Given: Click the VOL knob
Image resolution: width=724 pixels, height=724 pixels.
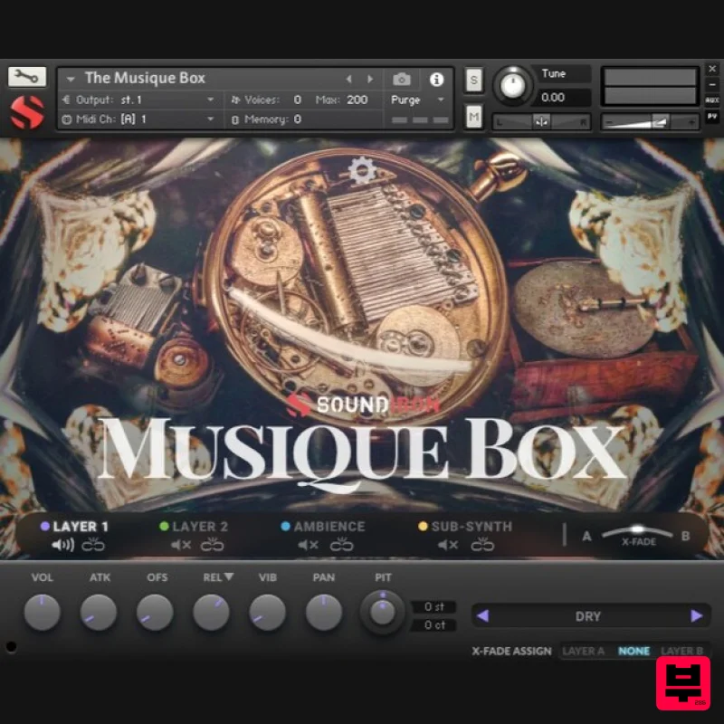Looking at the screenshot, I should point(42,613).
